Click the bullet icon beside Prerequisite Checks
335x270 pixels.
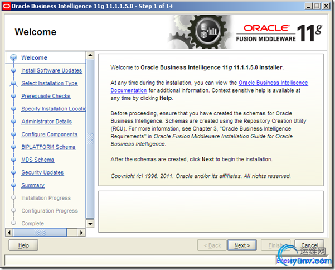tap(13, 96)
